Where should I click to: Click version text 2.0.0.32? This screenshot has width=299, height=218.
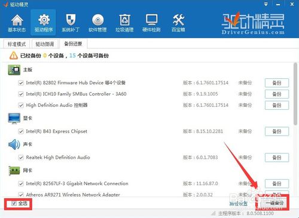(205, 195)
